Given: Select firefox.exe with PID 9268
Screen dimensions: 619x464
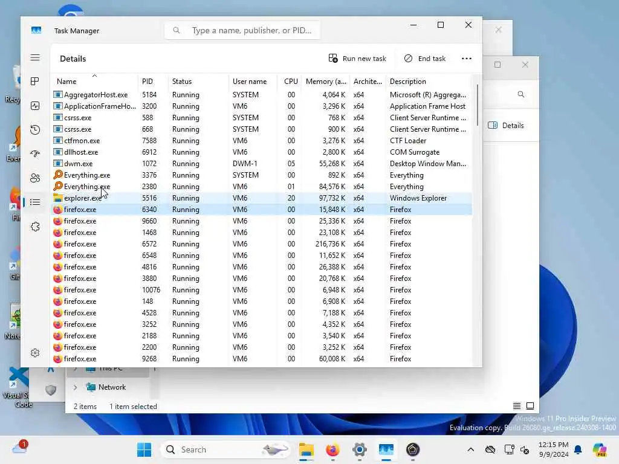Looking at the screenshot, I should click(262, 359).
